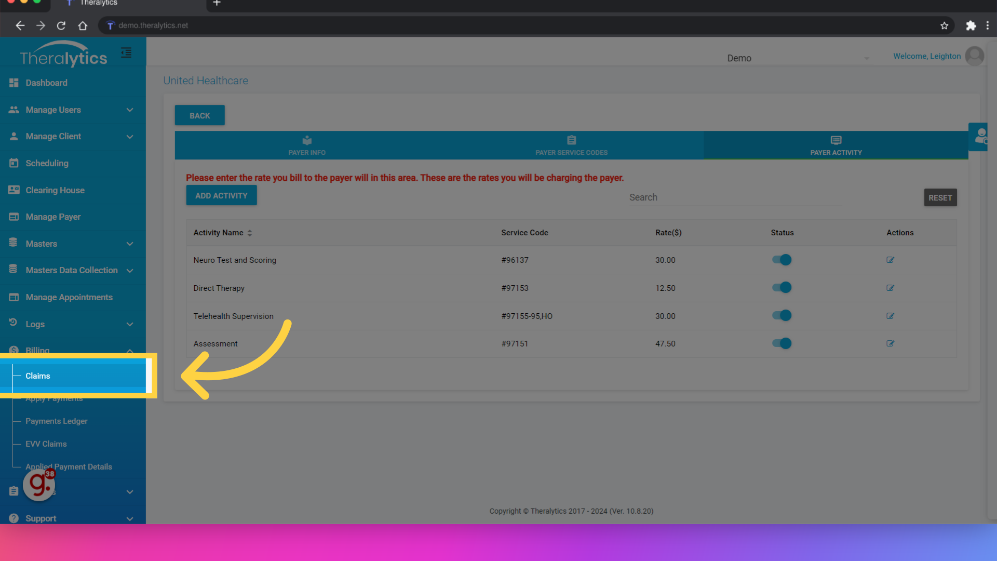Edit the Assessment activity

click(x=890, y=343)
